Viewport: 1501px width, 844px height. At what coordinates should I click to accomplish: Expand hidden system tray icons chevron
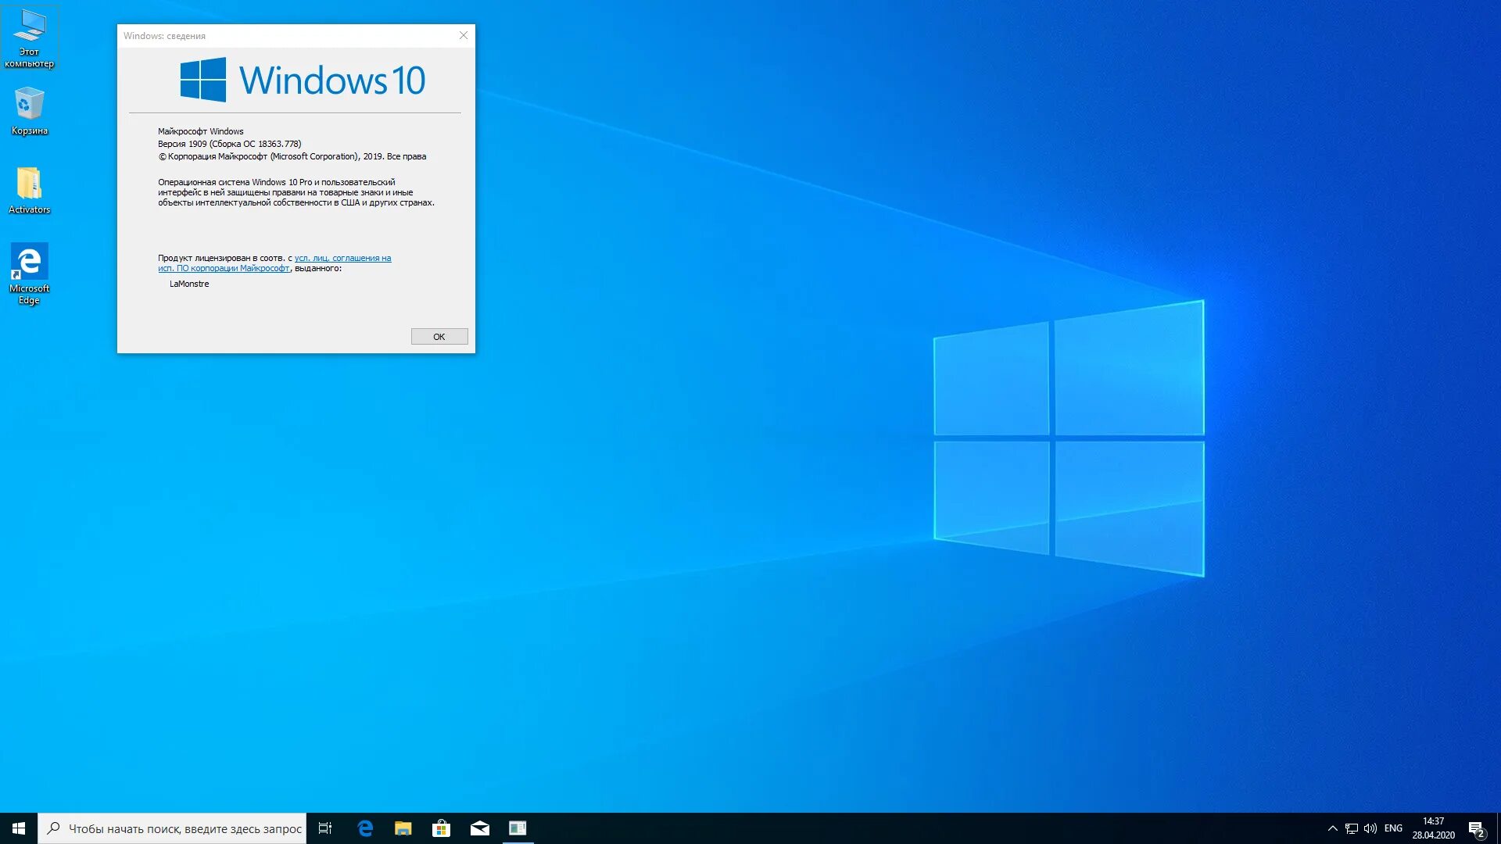pos(1332,828)
